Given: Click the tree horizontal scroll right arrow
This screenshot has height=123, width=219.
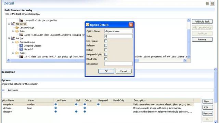Looking at the screenshot, I should click(185, 60).
